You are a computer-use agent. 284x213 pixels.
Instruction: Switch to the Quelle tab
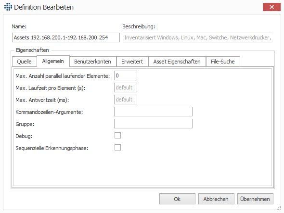click(24, 62)
